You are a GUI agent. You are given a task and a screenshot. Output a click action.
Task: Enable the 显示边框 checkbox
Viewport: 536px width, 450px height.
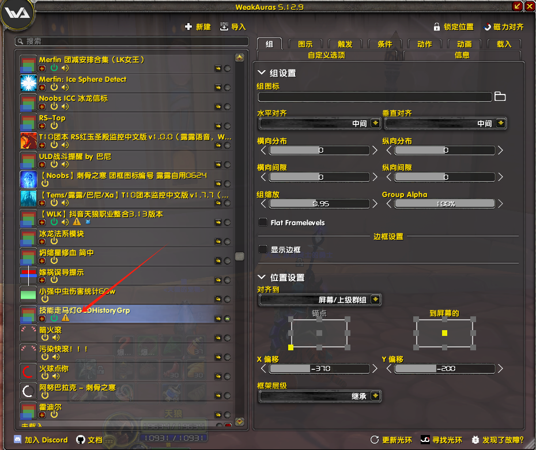pyautogui.click(x=263, y=249)
